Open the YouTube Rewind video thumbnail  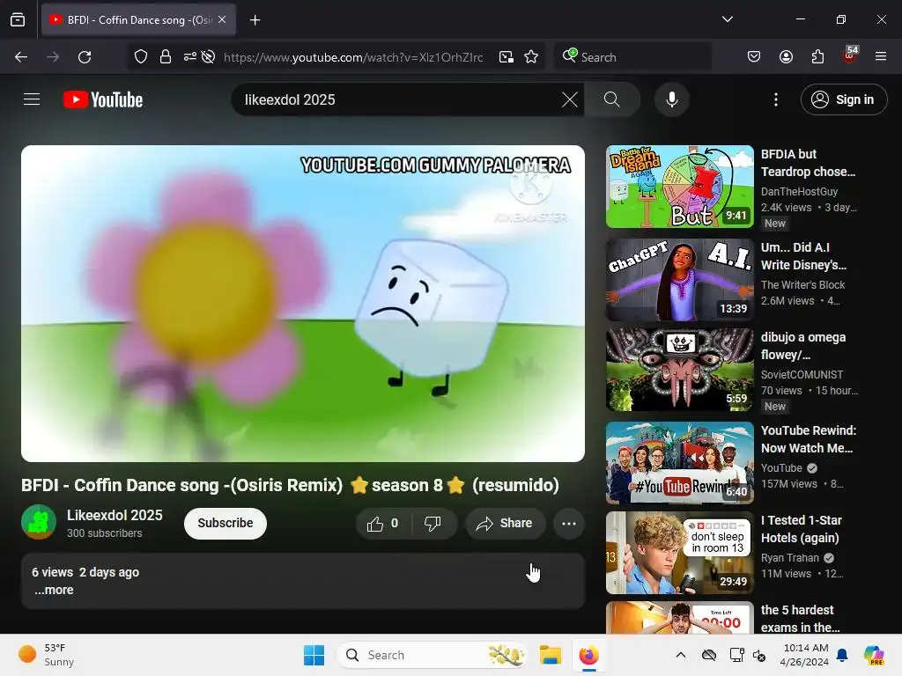click(x=680, y=463)
